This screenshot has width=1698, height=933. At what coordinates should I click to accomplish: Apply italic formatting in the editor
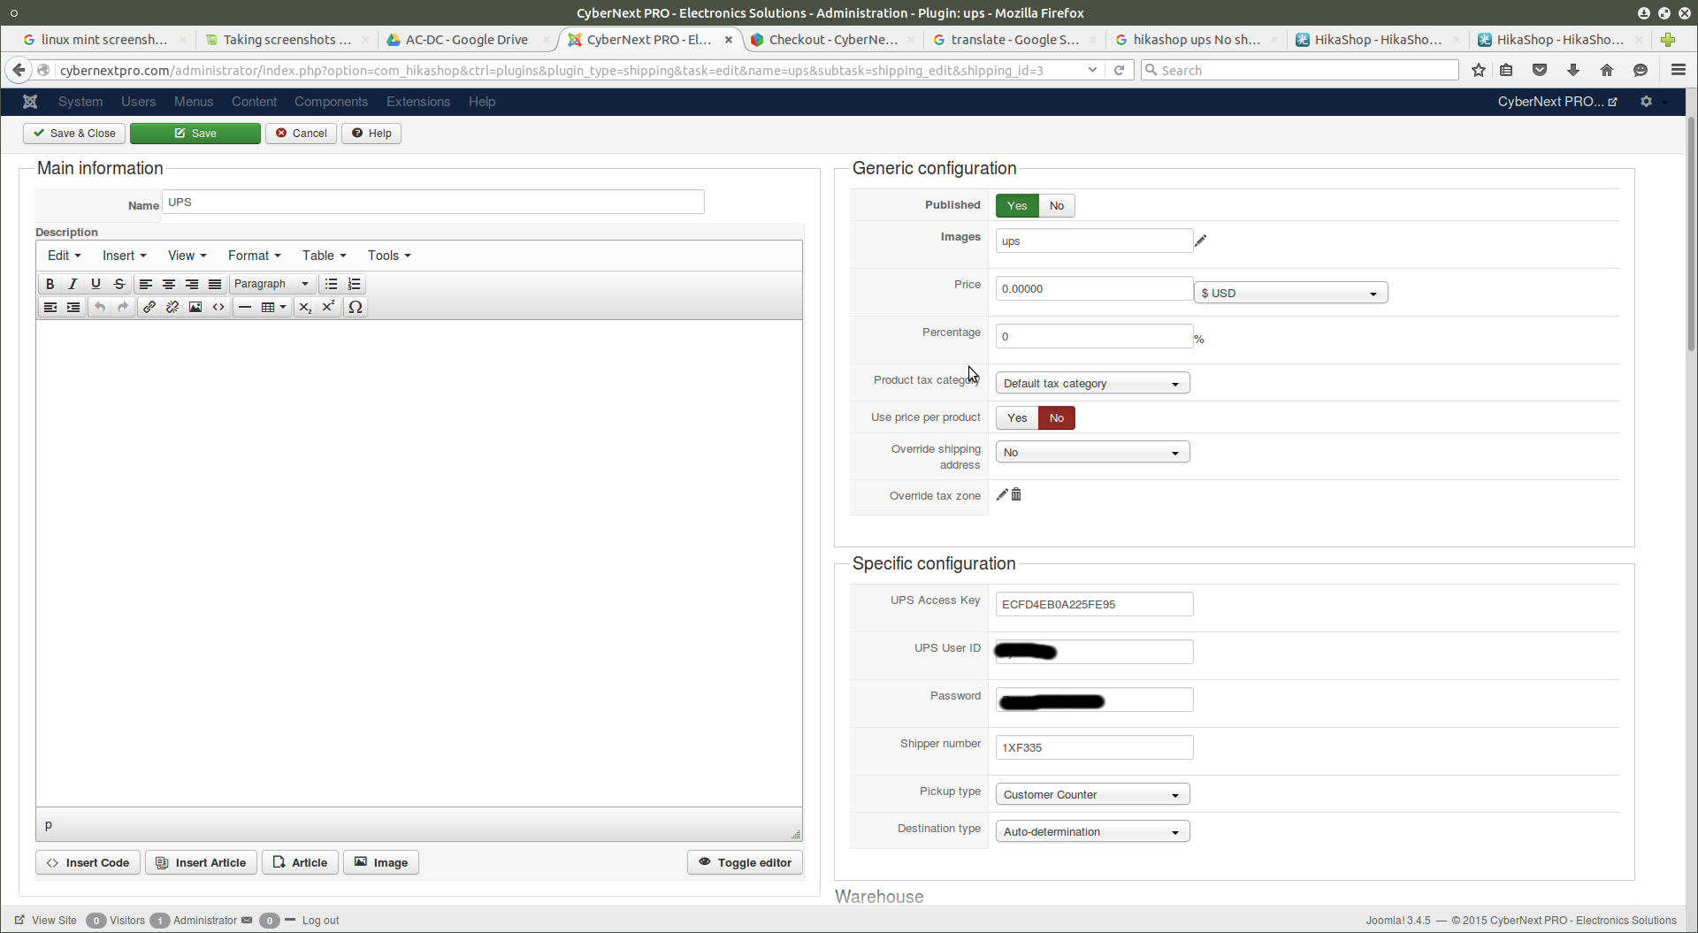(x=73, y=284)
